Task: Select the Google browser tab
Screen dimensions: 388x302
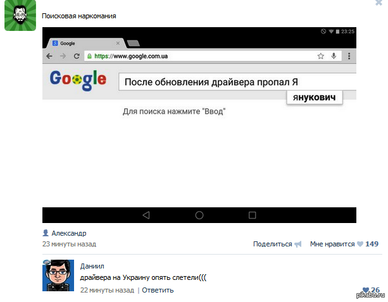Action: click(x=85, y=43)
